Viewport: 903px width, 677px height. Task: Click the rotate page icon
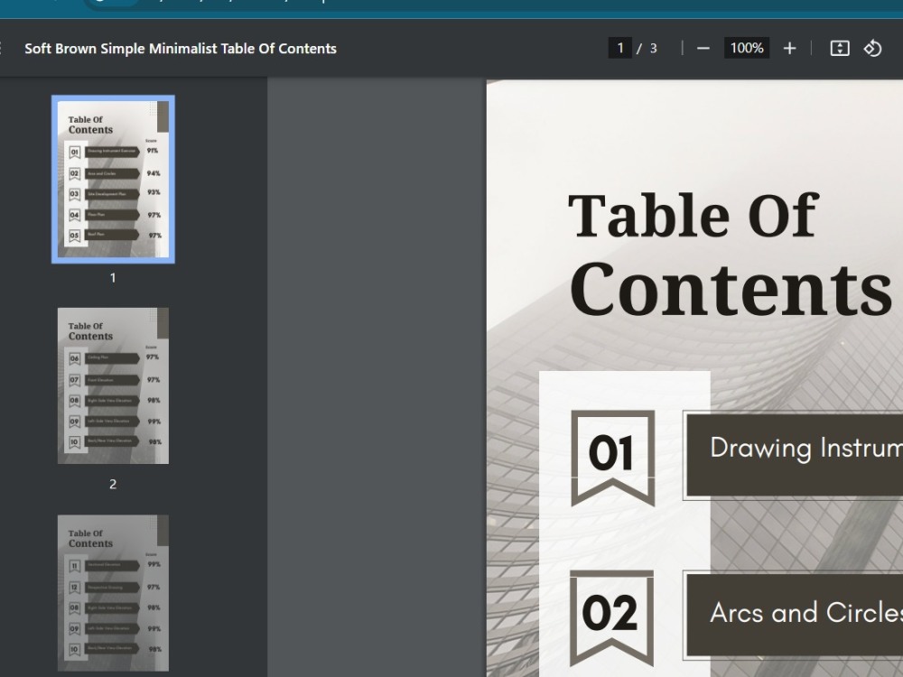tap(873, 49)
